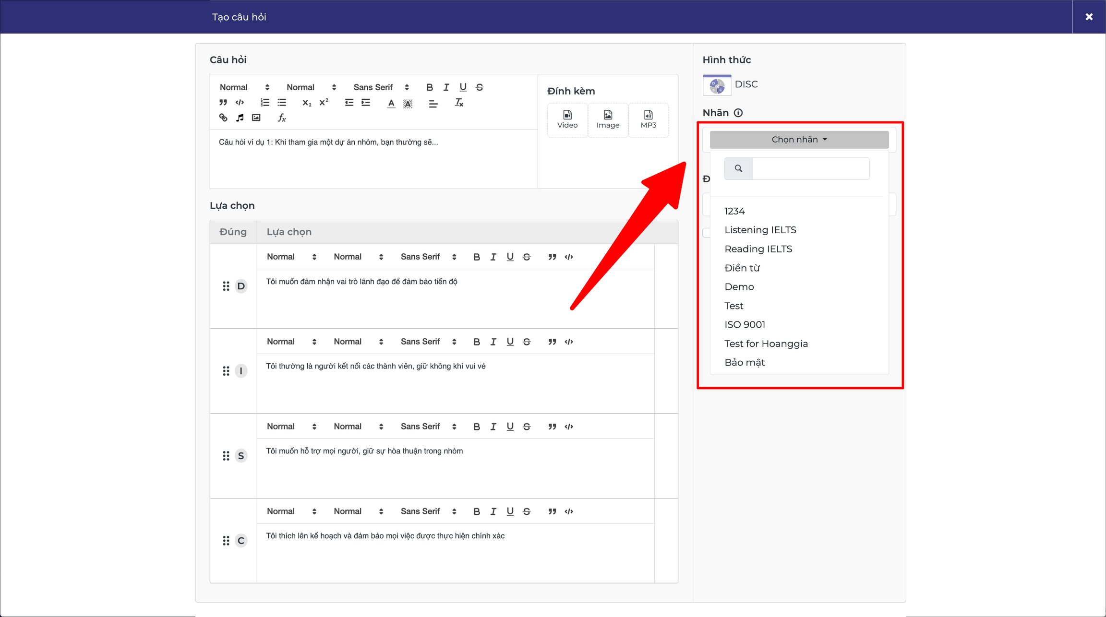The height and width of the screenshot is (617, 1106).
Task: Open Sans Serif font dropdown in question toolbar
Action: [381, 87]
